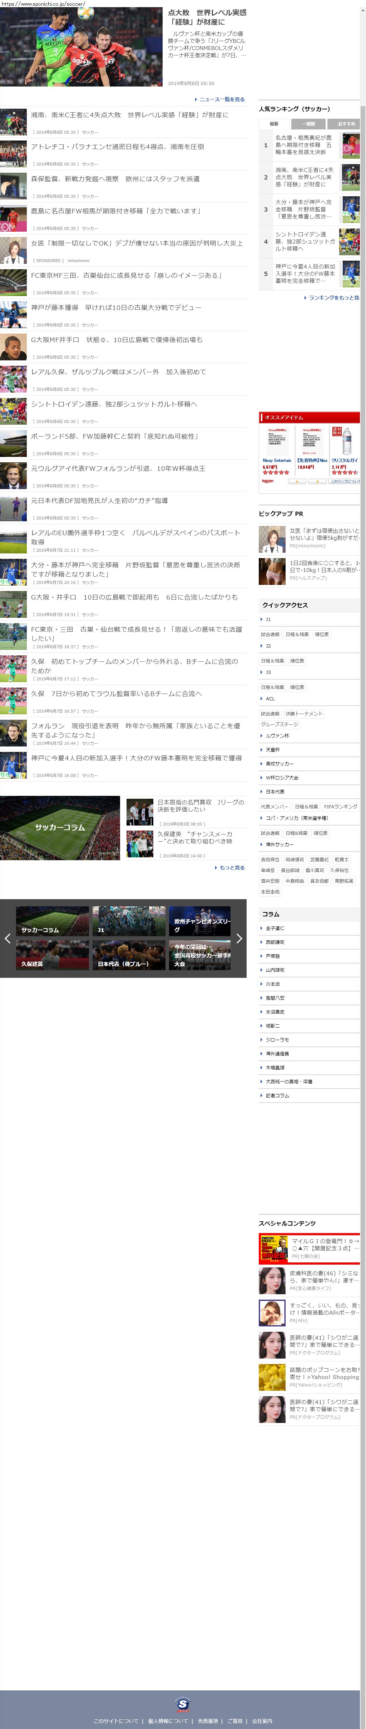Click the 決勝トーナメント button under ACL

[x=303, y=714]
